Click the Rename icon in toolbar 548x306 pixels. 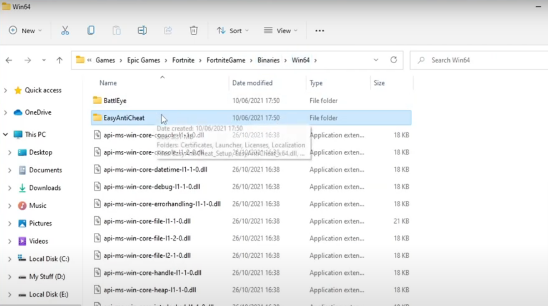(142, 30)
